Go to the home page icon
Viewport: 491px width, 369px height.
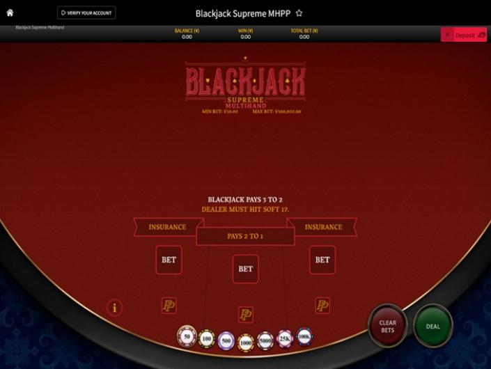coord(10,13)
